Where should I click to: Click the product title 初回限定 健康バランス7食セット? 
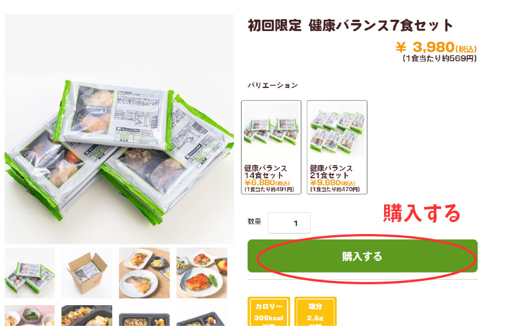pos(350,25)
